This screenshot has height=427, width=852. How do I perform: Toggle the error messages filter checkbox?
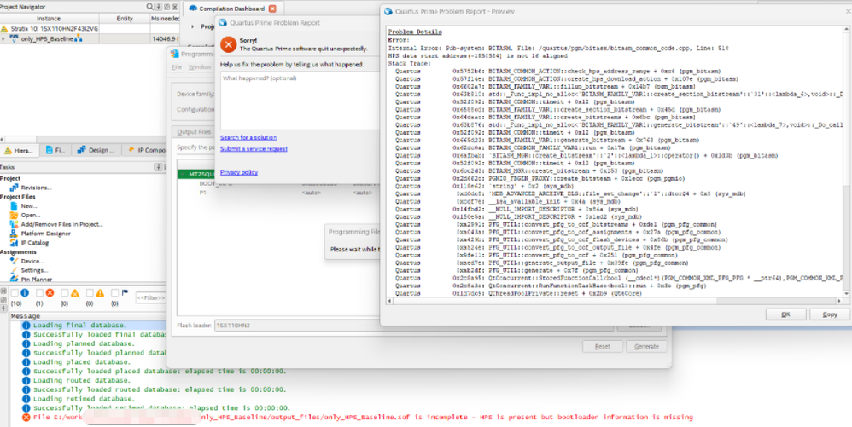tap(39, 293)
